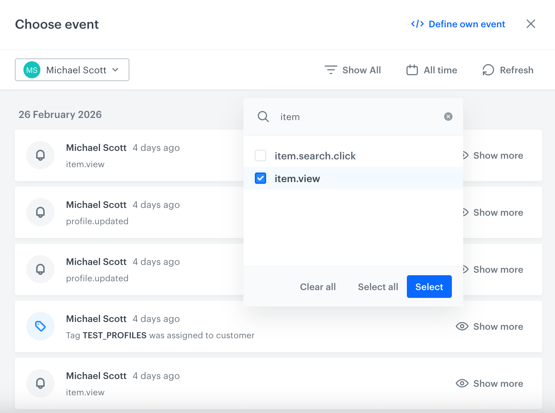Click the calendar icon for All time
Viewport: 555px width, 413px height.
(x=412, y=70)
